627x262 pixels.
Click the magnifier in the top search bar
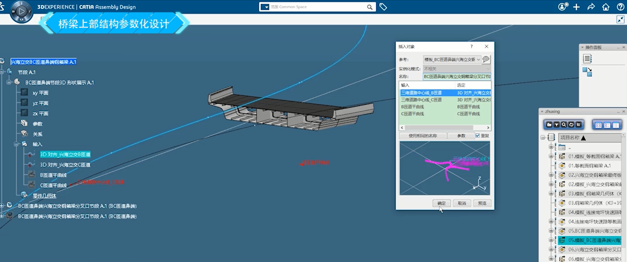[370, 7]
